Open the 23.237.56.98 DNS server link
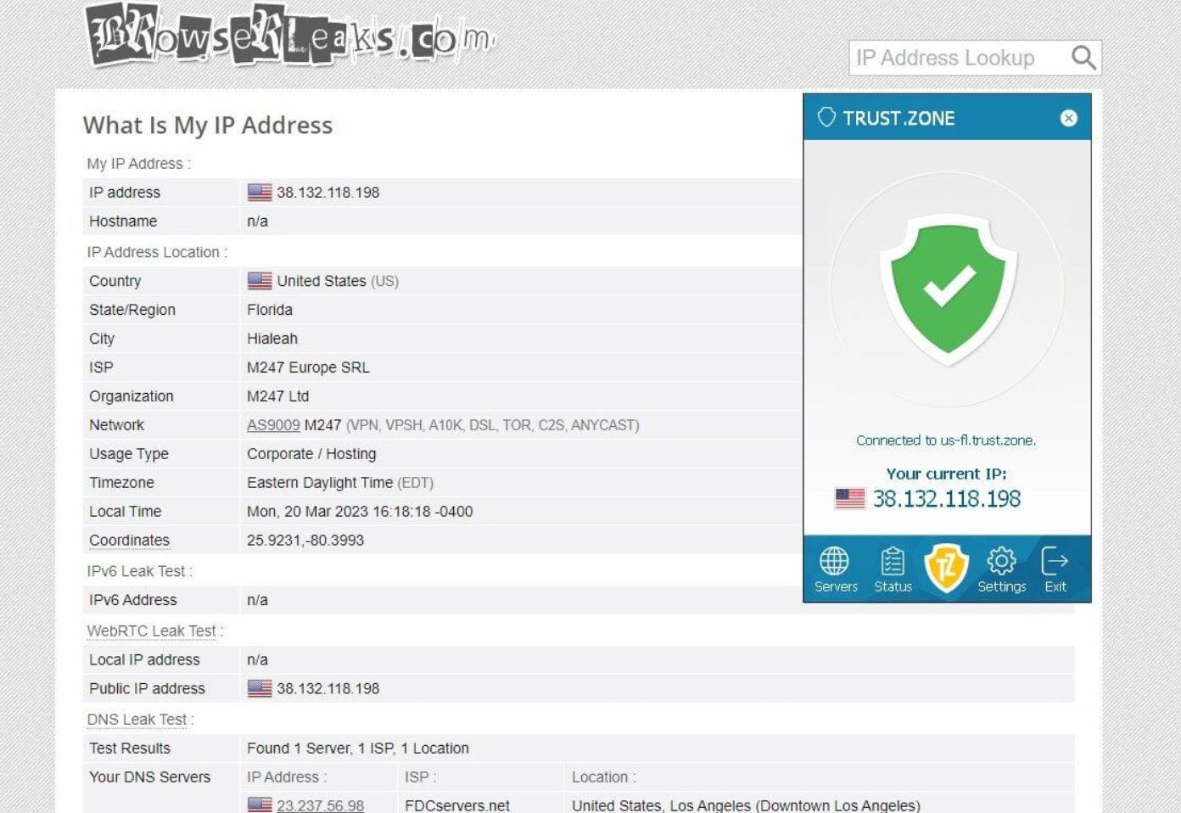This screenshot has width=1181, height=813. coord(320,805)
